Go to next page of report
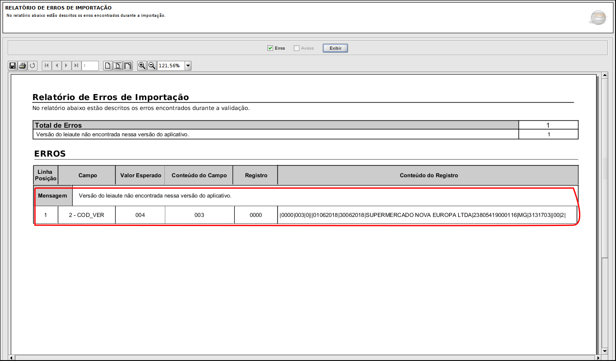The height and width of the screenshot is (361, 616). tap(66, 66)
